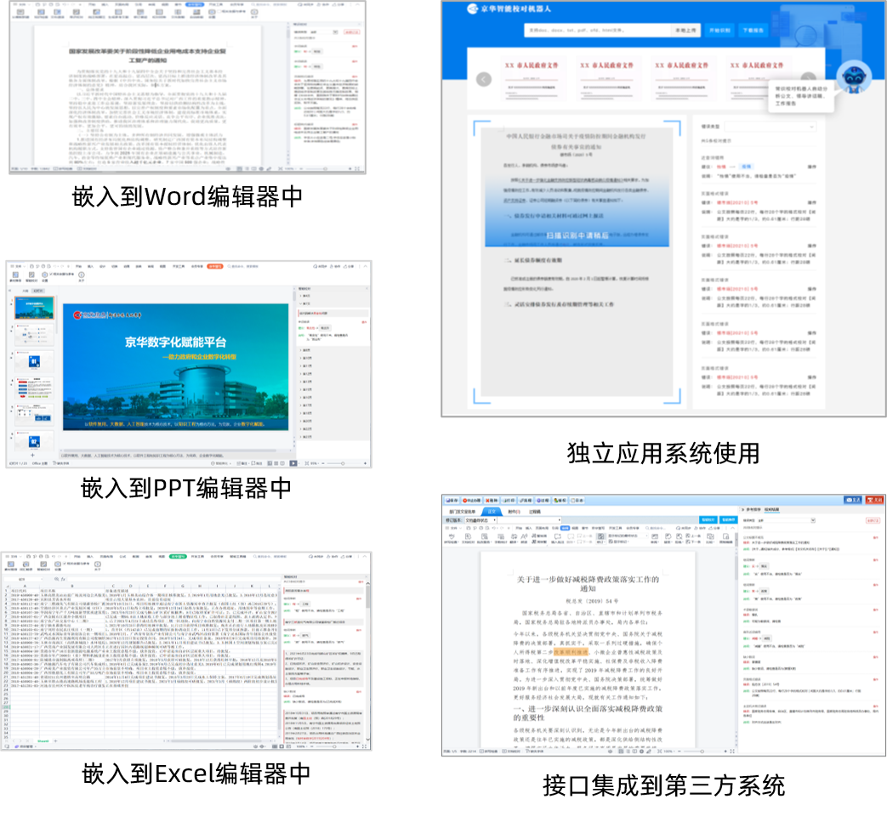This screenshot has width=887, height=816.
Task: Switch to the 附件 tab in the third-party system
Action: point(514,511)
